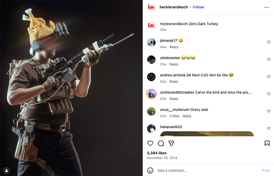Follow the hecklerandkoch account
This screenshot has height=176, width=274.
pos(198,7)
